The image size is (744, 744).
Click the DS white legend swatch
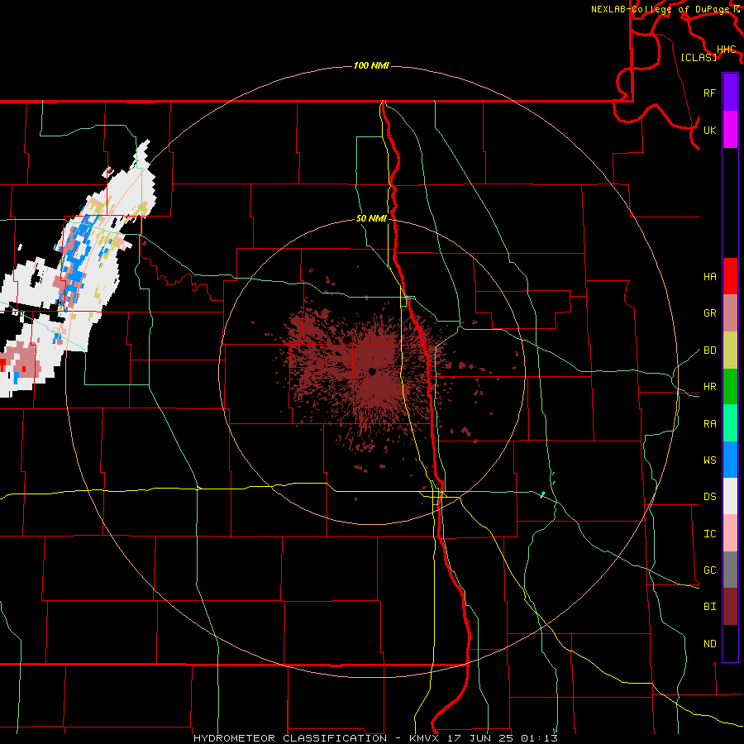730,496
